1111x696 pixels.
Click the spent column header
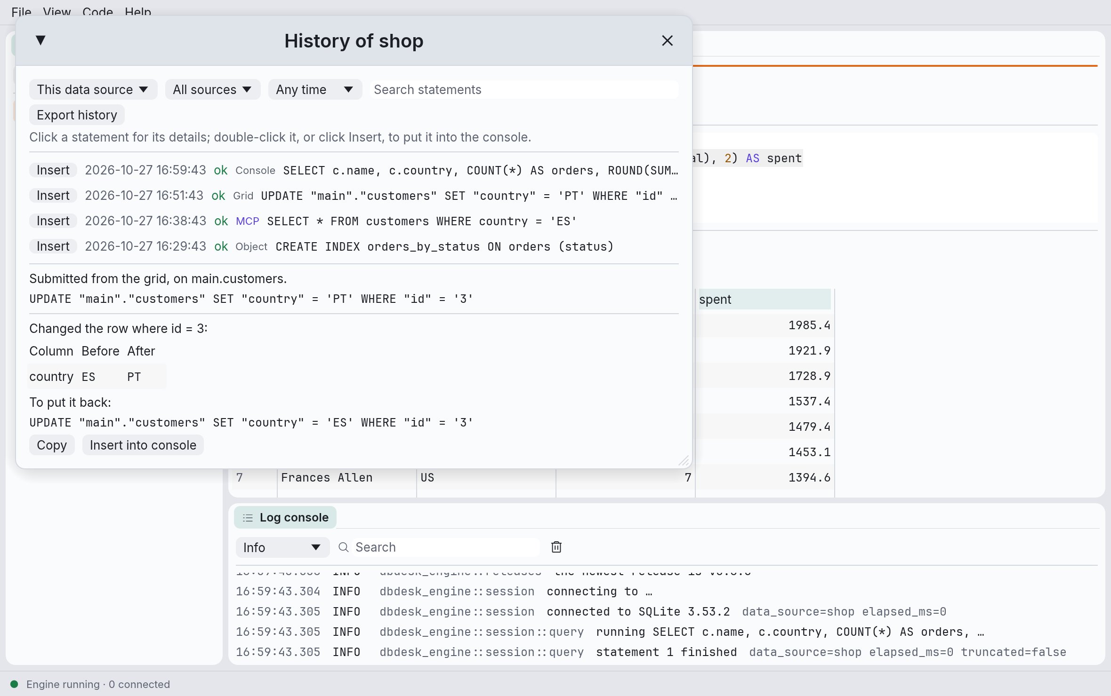(765, 300)
